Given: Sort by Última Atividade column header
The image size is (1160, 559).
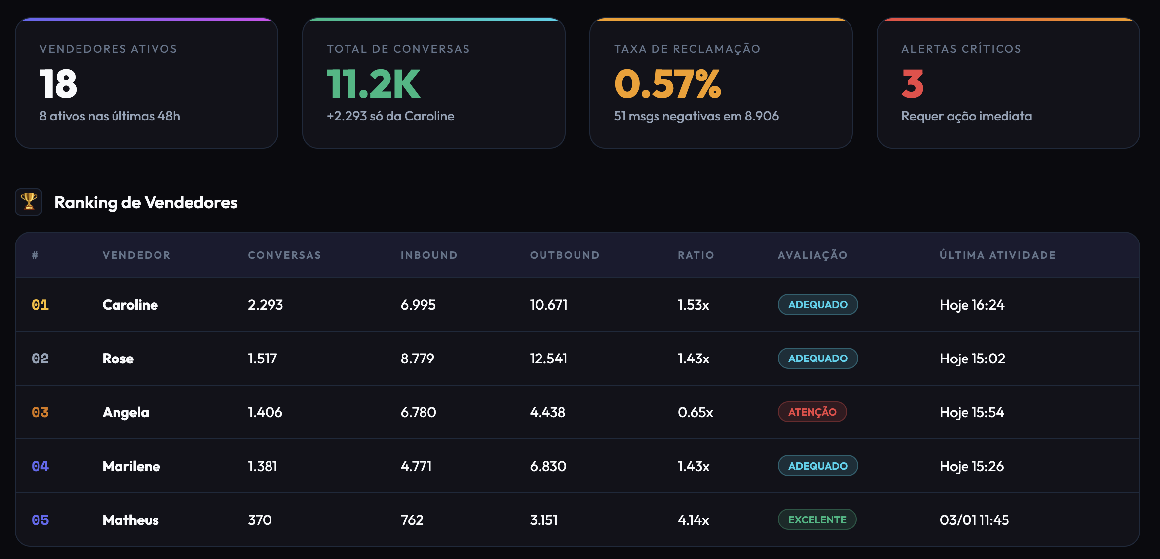Looking at the screenshot, I should tap(998, 255).
